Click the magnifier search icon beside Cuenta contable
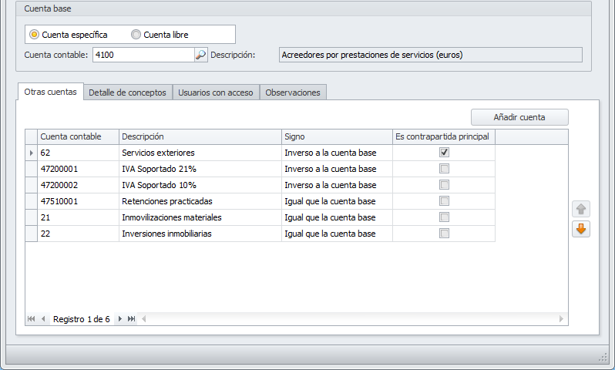 [x=200, y=55]
